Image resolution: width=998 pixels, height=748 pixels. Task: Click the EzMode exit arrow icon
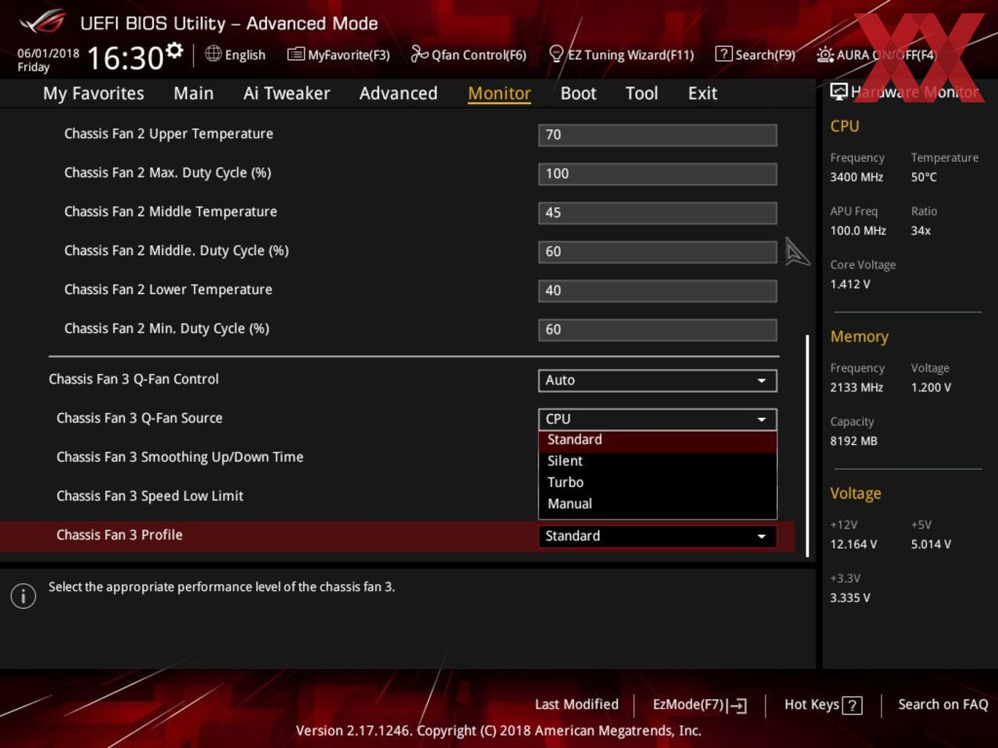pos(737,705)
